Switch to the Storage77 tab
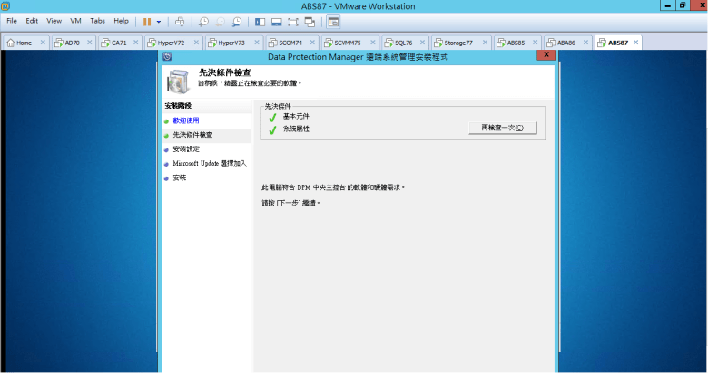The height and width of the screenshot is (373, 708). (x=457, y=43)
